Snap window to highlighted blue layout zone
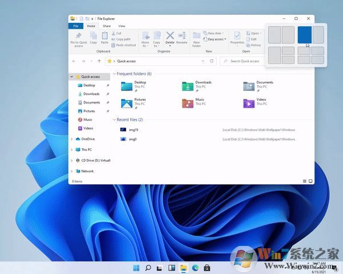Screen dimensions: 343x274 tap(305, 34)
